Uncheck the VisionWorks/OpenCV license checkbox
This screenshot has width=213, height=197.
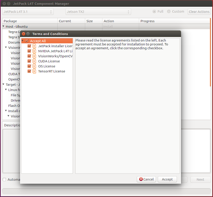[29, 56]
